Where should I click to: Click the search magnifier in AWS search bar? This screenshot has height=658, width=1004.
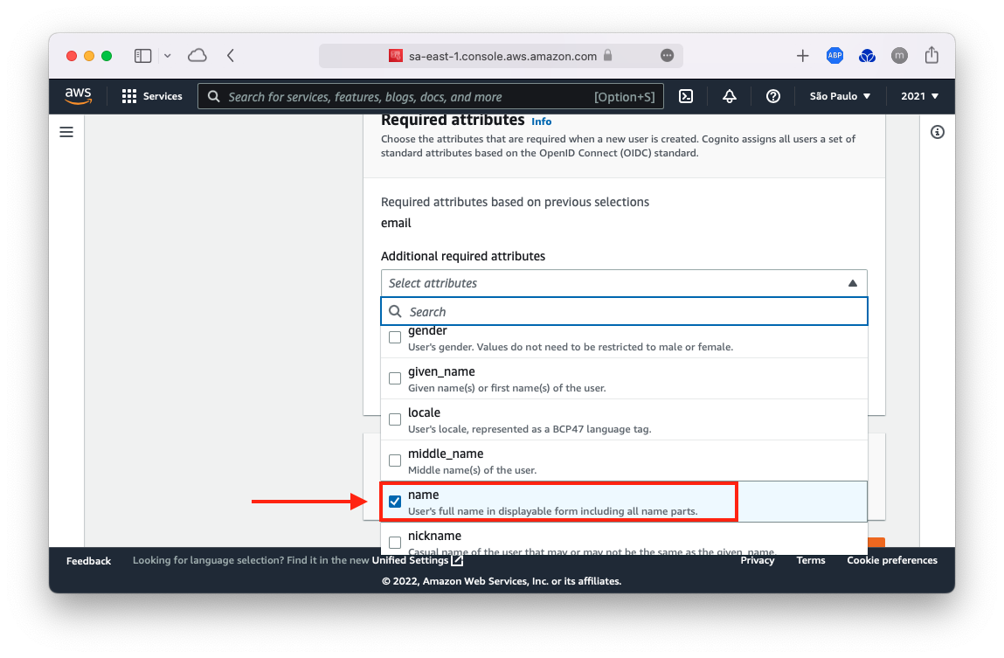pos(214,97)
